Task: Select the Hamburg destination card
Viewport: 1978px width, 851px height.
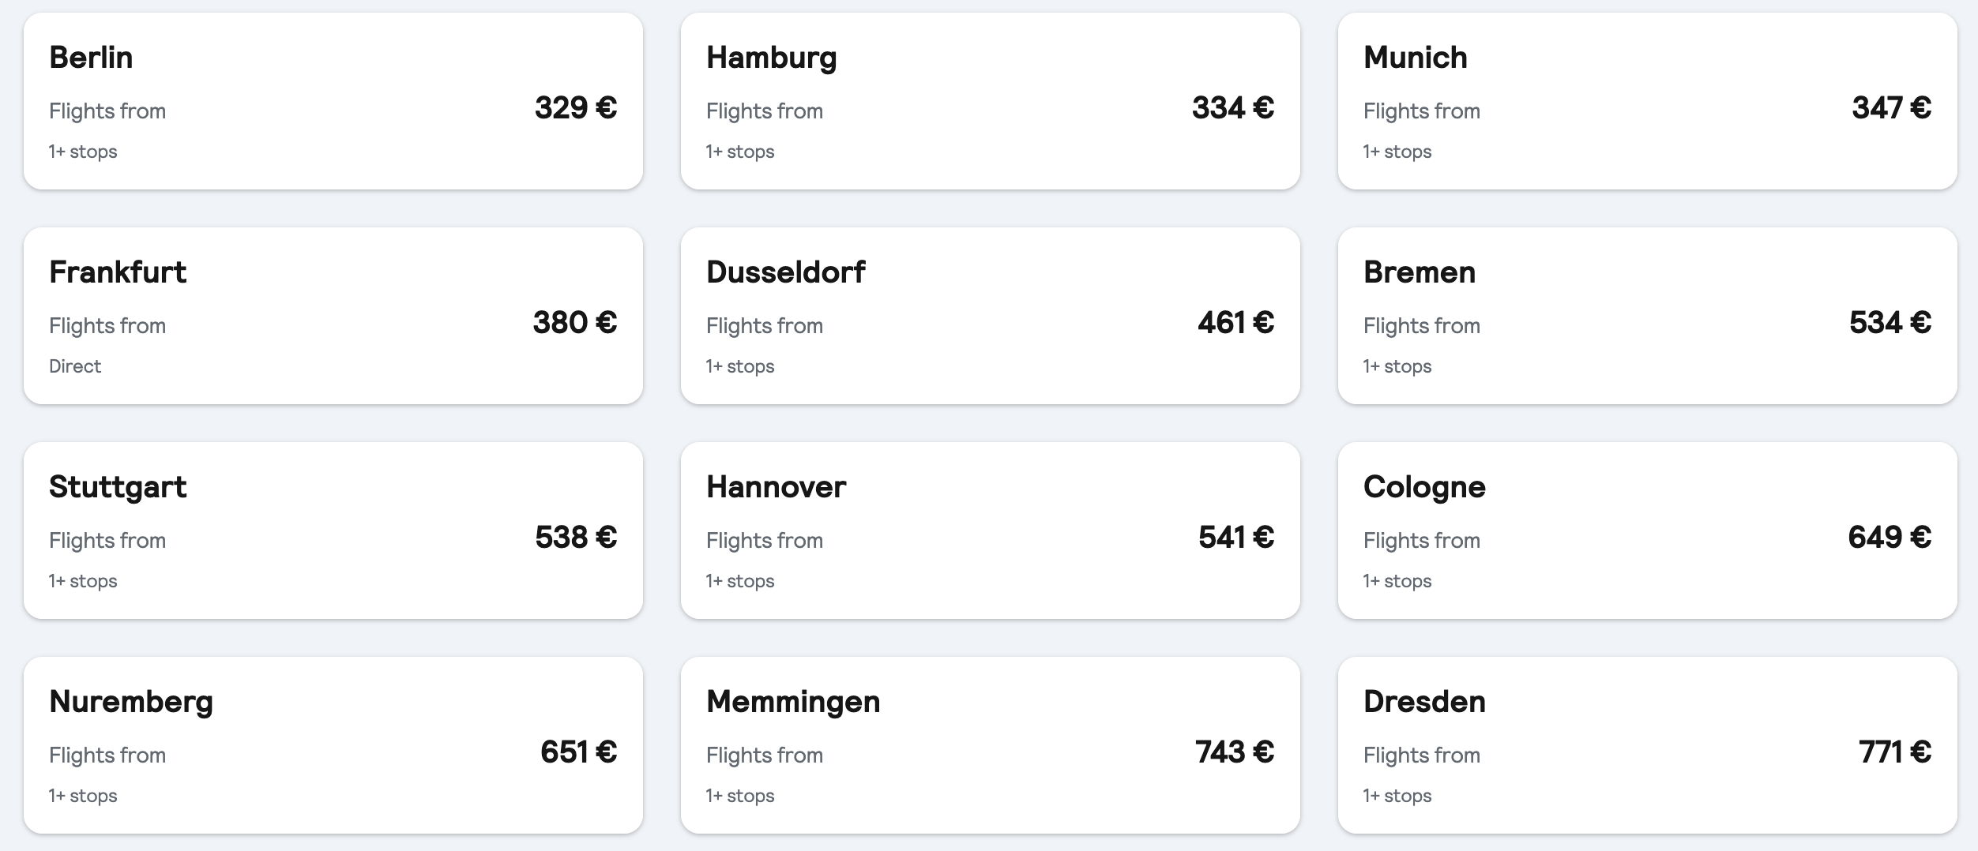Action: click(990, 101)
